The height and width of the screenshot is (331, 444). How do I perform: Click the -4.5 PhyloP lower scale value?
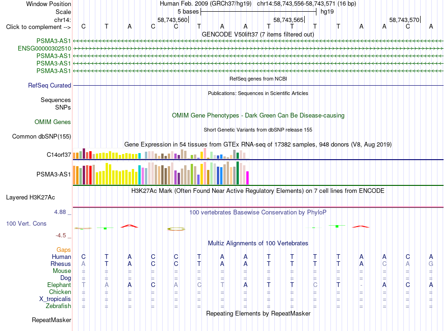coord(61,235)
